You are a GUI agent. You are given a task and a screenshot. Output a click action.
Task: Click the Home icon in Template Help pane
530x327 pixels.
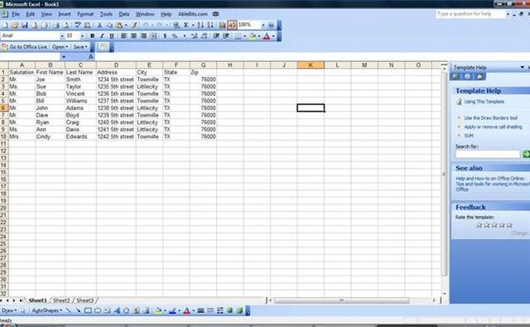479,76
